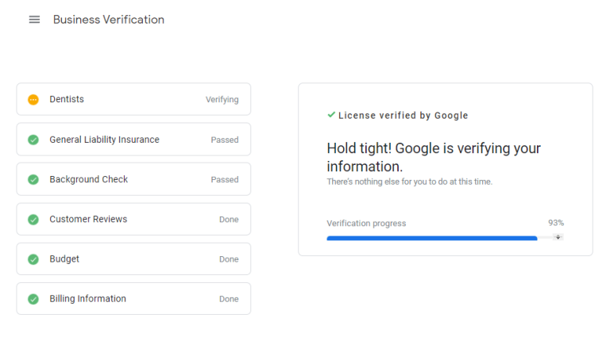The width and height of the screenshot is (610, 337).
Task: Click the orange pending icon beside Dentists
Action: (x=33, y=100)
